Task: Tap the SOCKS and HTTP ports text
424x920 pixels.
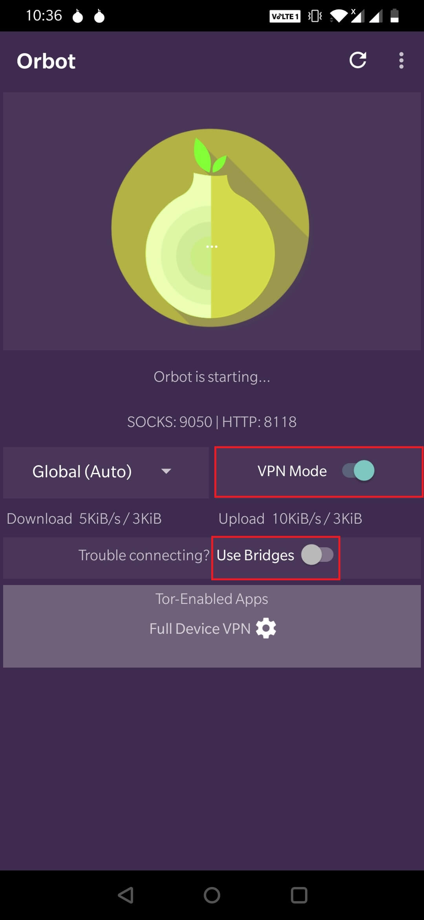Action: click(212, 422)
